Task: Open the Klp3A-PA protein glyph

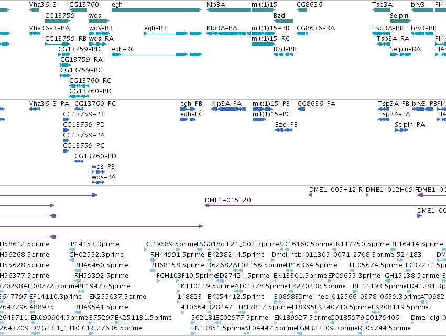Action: (x=229, y=109)
